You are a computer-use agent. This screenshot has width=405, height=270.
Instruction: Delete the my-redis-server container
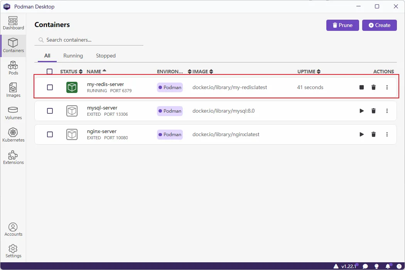[x=373, y=88]
